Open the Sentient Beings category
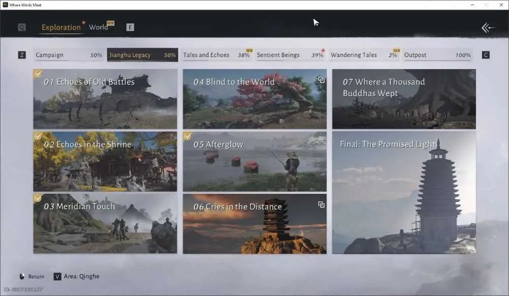509x296 pixels. coord(290,55)
